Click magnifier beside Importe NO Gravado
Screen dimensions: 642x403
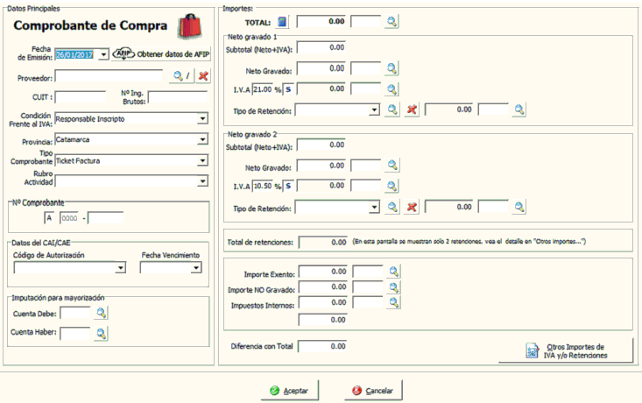pyautogui.click(x=392, y=288)
